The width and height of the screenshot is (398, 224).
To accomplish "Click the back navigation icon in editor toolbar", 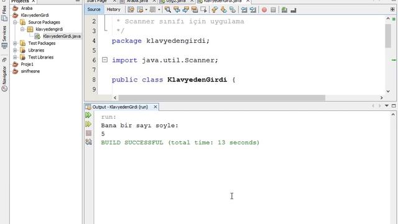I will [140, 10].
